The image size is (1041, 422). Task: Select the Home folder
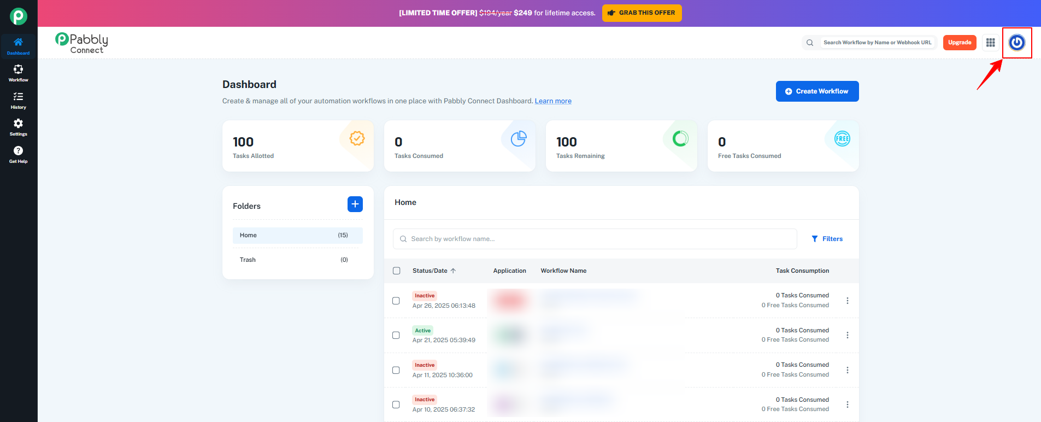(x=298, y=235)
